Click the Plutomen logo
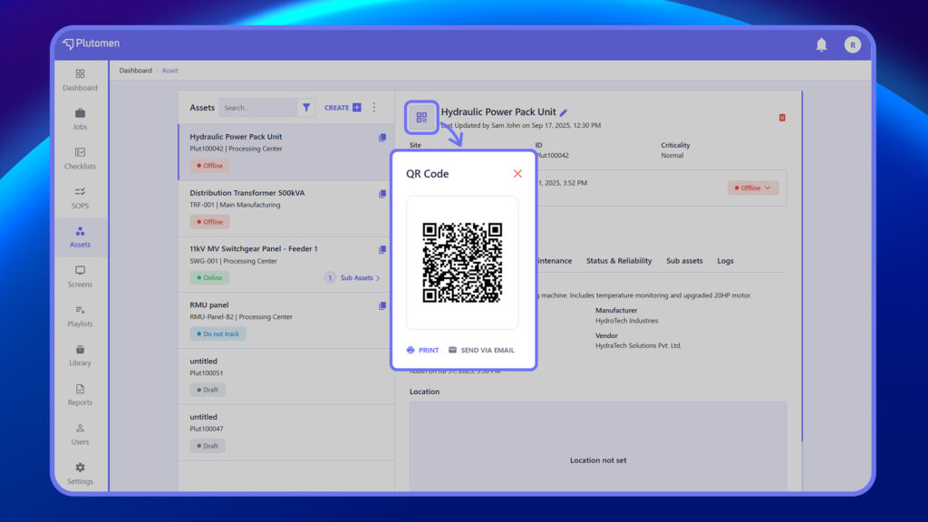The height and width of the screenshot is (522, 928). tap(92, 43)
